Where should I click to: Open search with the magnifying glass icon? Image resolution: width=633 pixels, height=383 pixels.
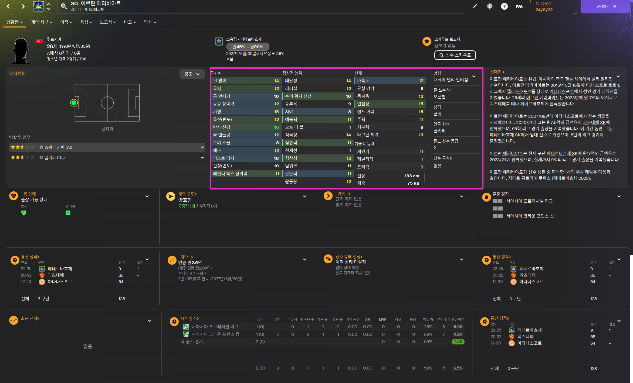[x=64, y=6]
